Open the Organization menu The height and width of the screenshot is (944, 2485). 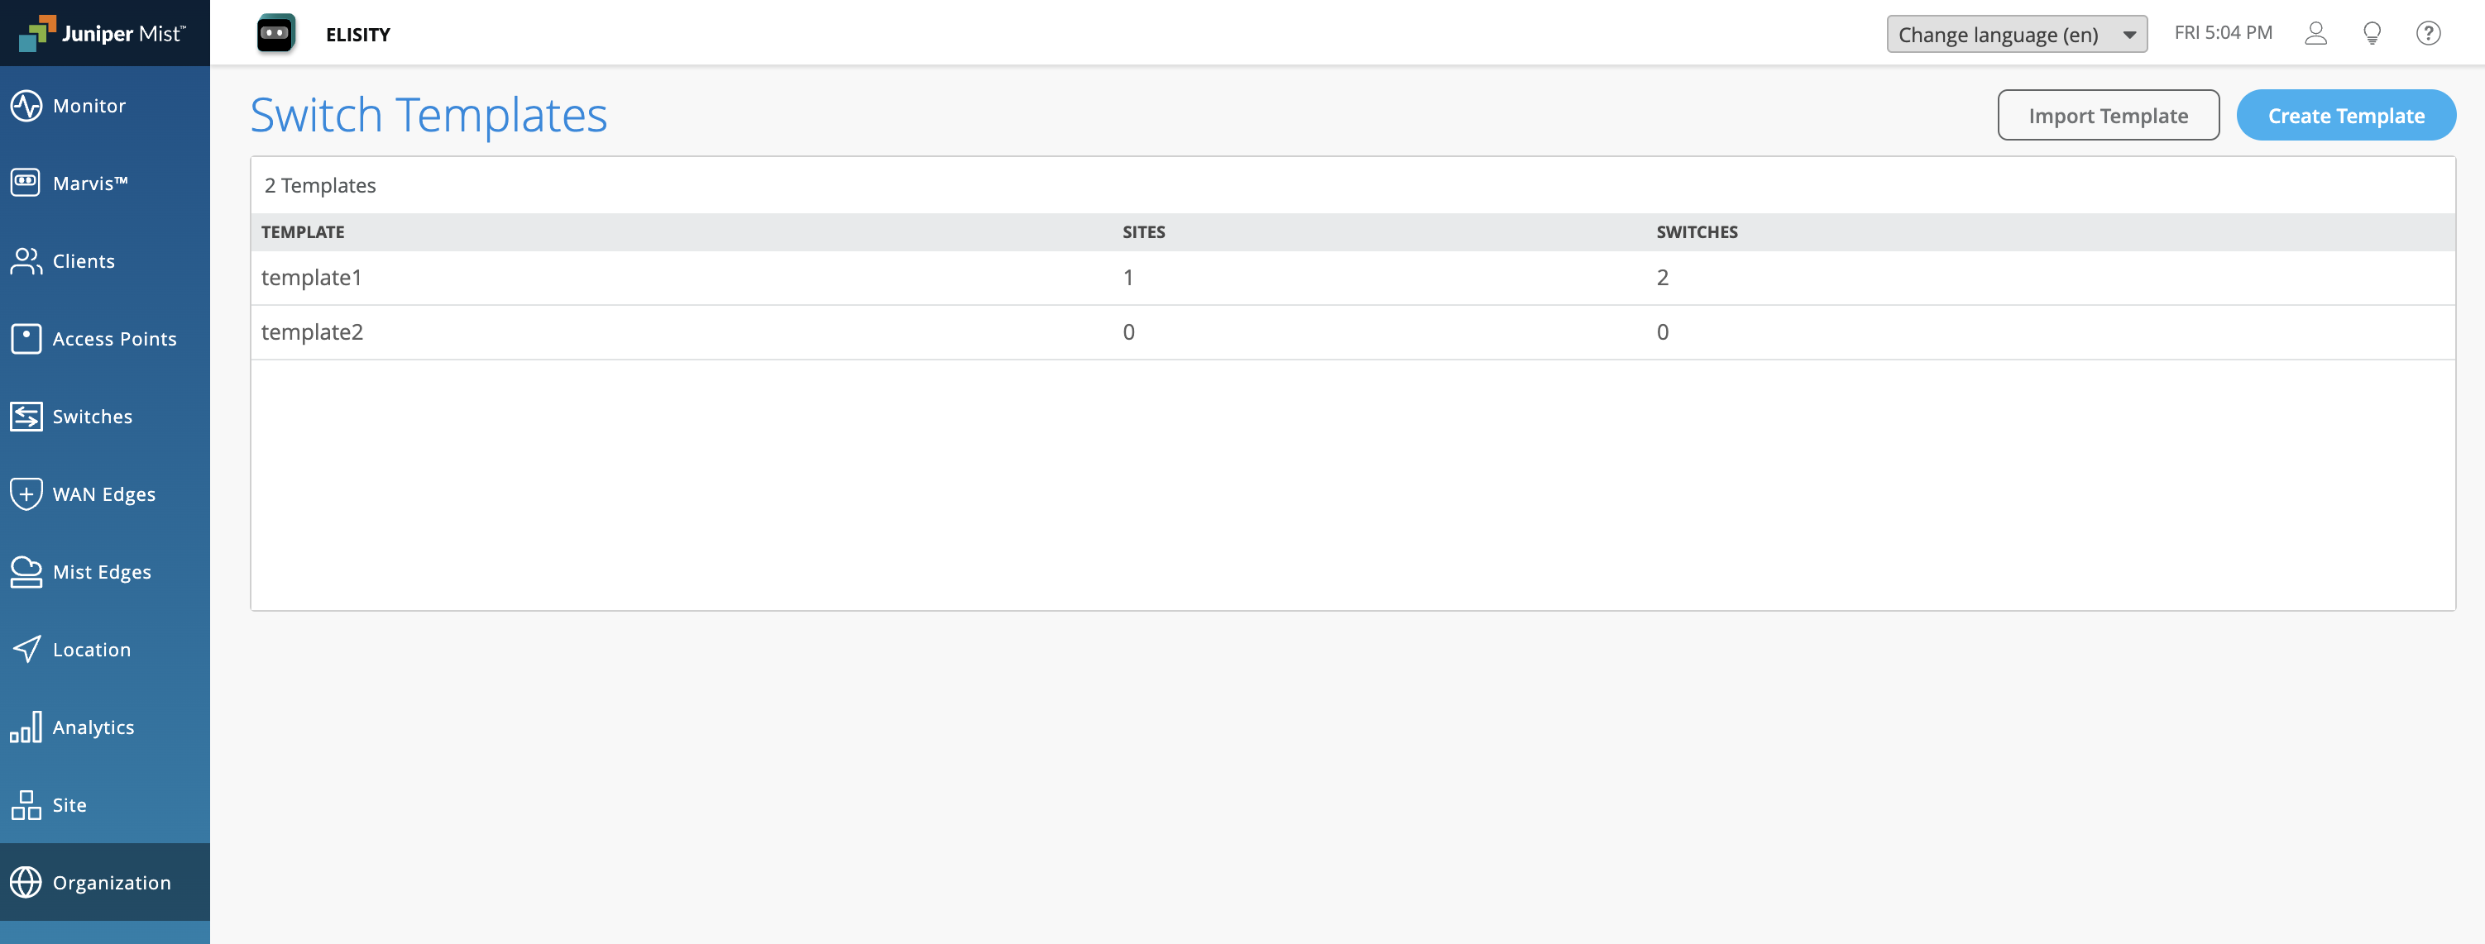pyautogui.click(x=111, y=882)
